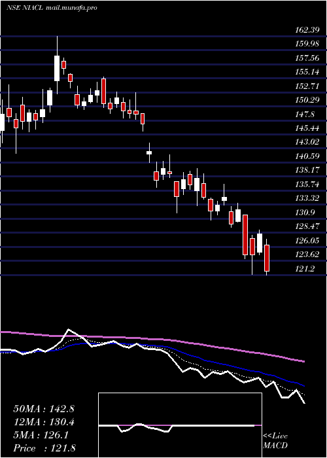Click the 'Price : 121.8' readout
Viewport: 327px width, 458px height.
44,448
